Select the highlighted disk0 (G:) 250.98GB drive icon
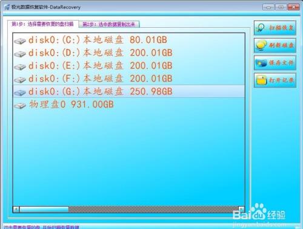This screenshot has width=303, height=229. (20, 92)
